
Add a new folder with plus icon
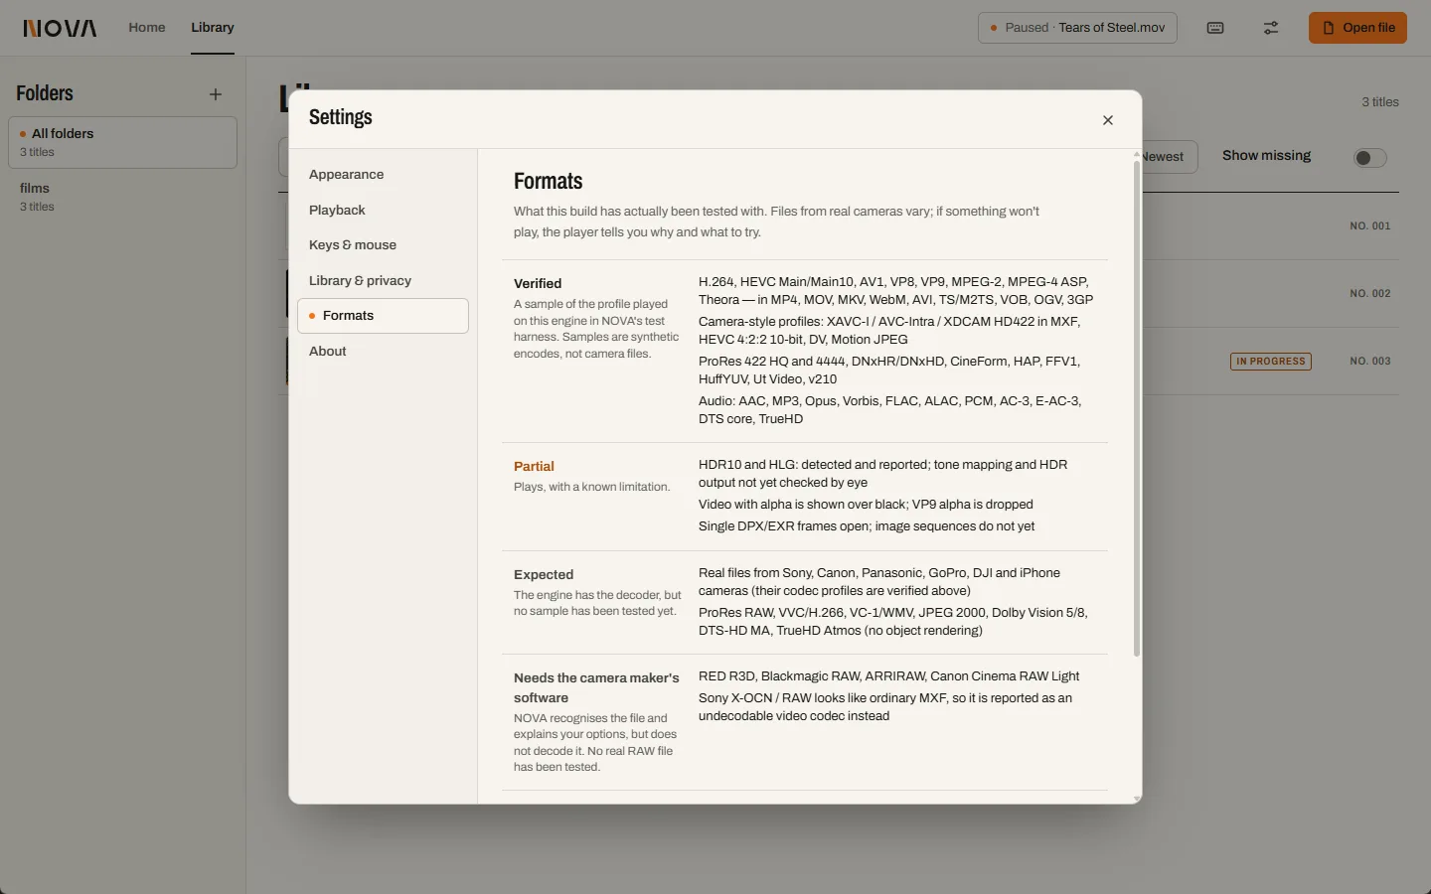pos(216,94)
